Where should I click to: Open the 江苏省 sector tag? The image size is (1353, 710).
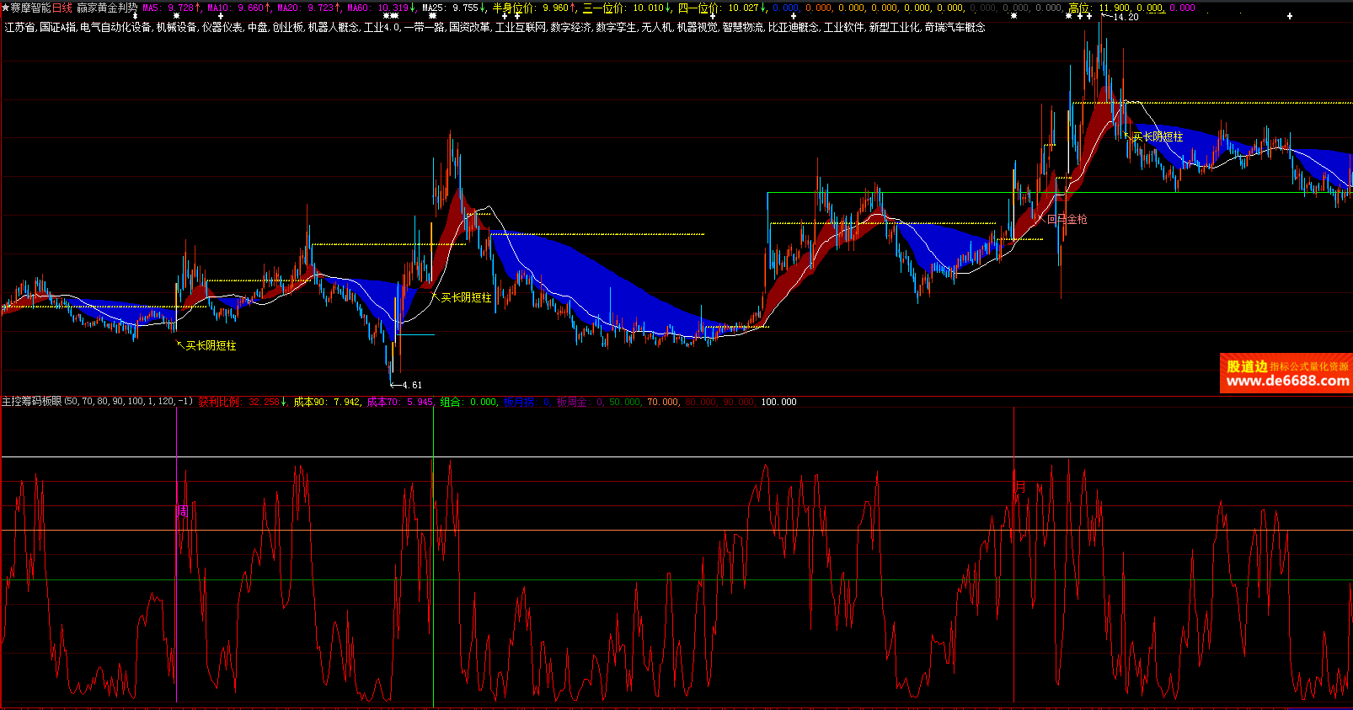coord(19,27)
